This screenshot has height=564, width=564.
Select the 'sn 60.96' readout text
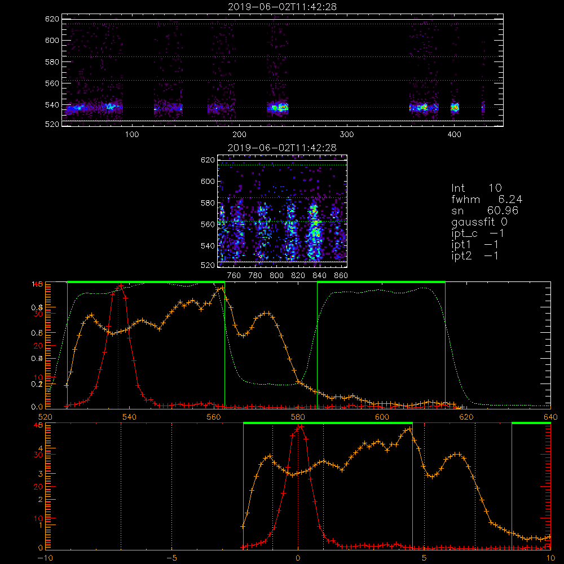[484, 210]
